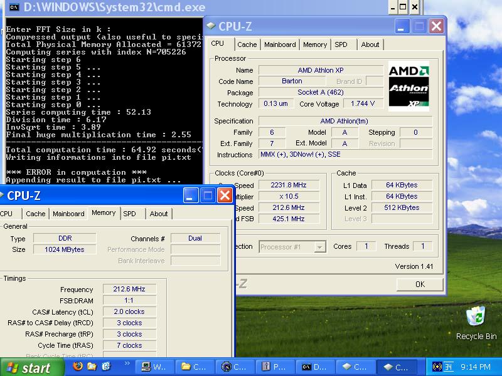Click the wireless network tray icon
This screenshot has width=502, height=376.
pyautogui.click(x=437, y=367)
